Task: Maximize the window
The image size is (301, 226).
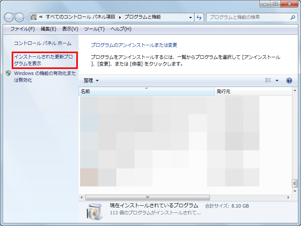Action: pyautogui.click(x=275, y=4)
